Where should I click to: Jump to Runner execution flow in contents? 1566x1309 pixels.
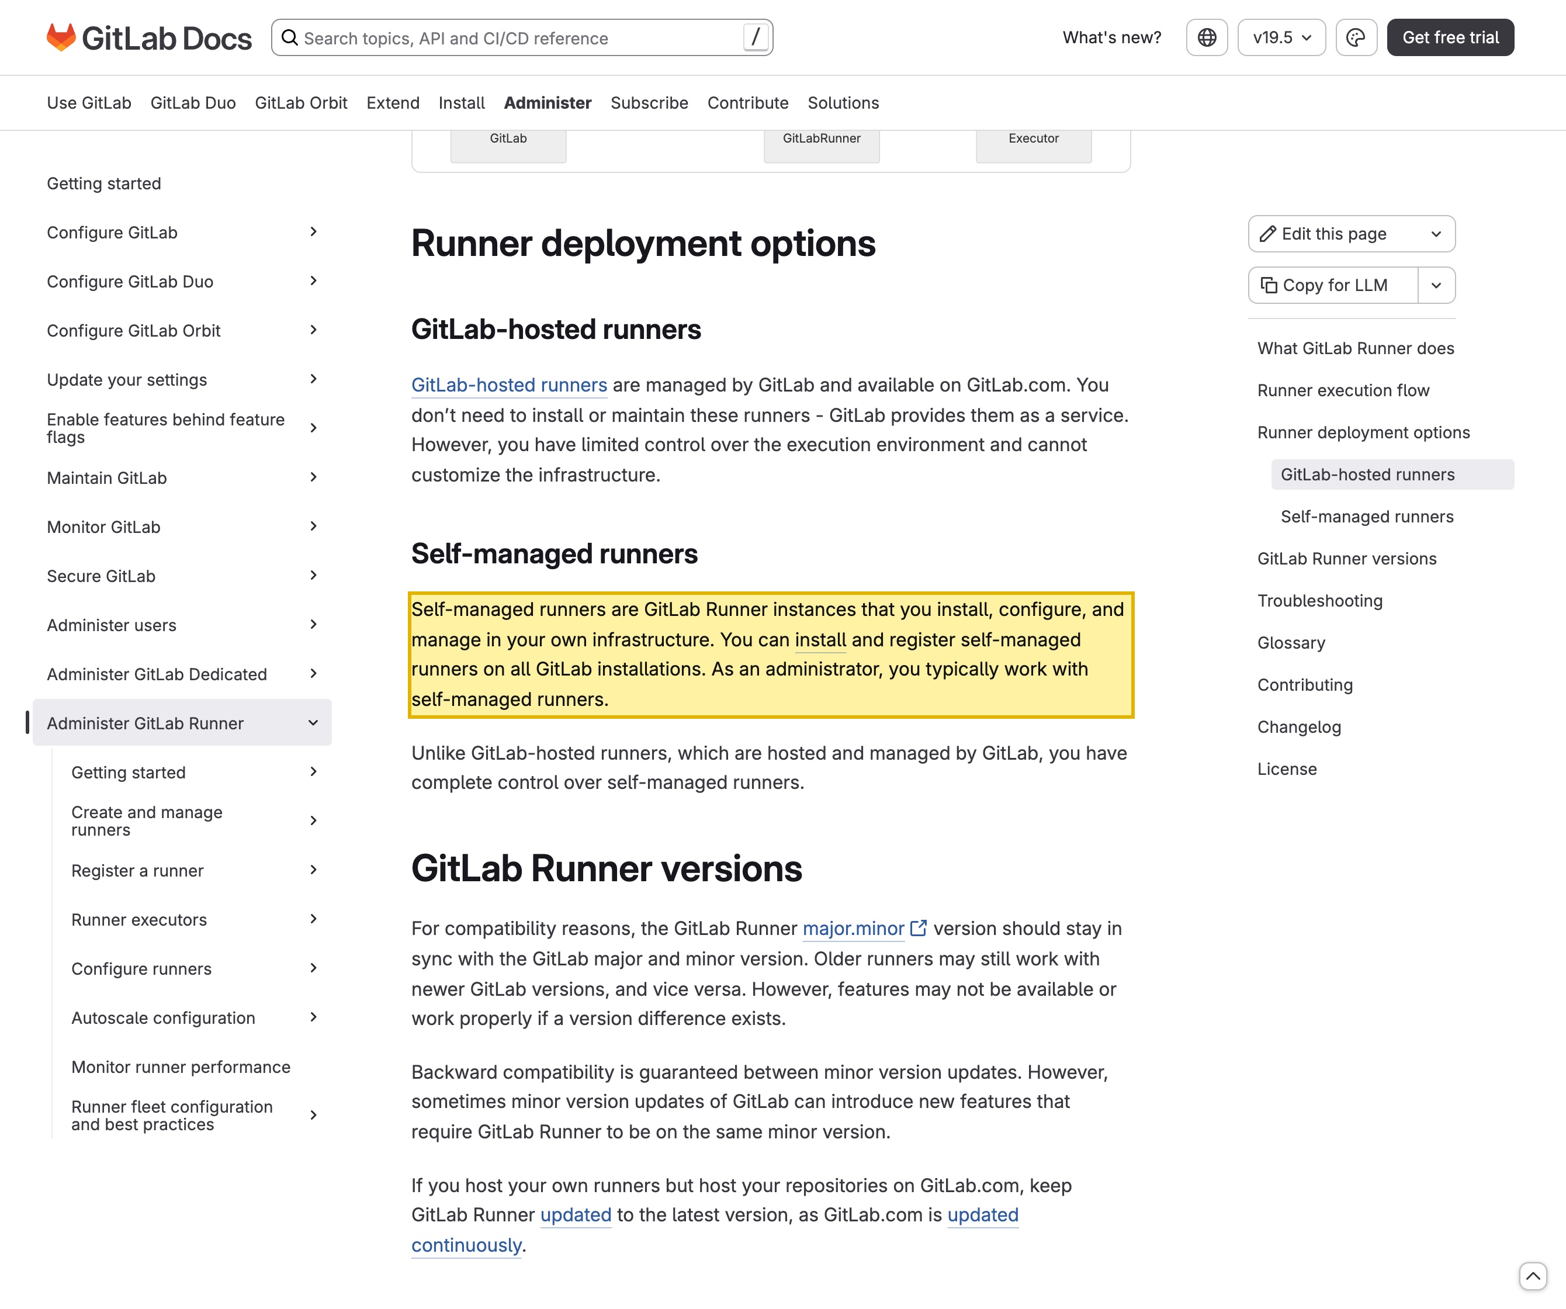tap(1343, 391)
